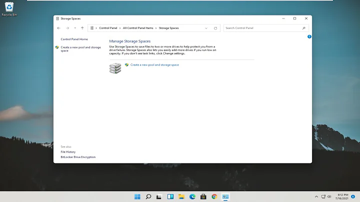Viewport: 360px width, 202px height.
Task: Open recent locations dropdown arrow
Action: tap(75, 28)
